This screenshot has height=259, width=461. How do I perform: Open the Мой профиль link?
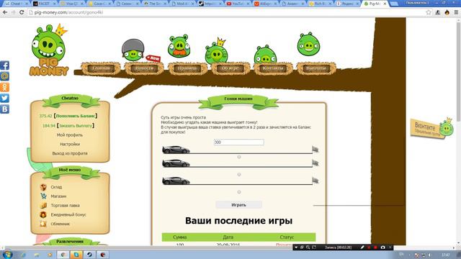(70, 135)
